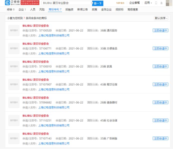Click applicant company link in 57106771 row

54,53
